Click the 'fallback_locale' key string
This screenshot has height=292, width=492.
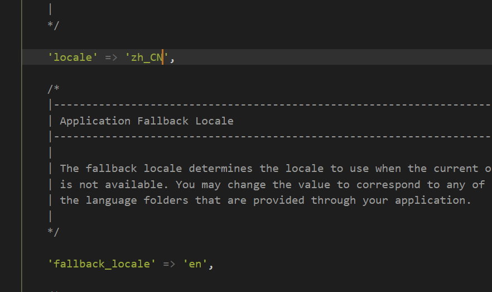click(x=102, y=264)
